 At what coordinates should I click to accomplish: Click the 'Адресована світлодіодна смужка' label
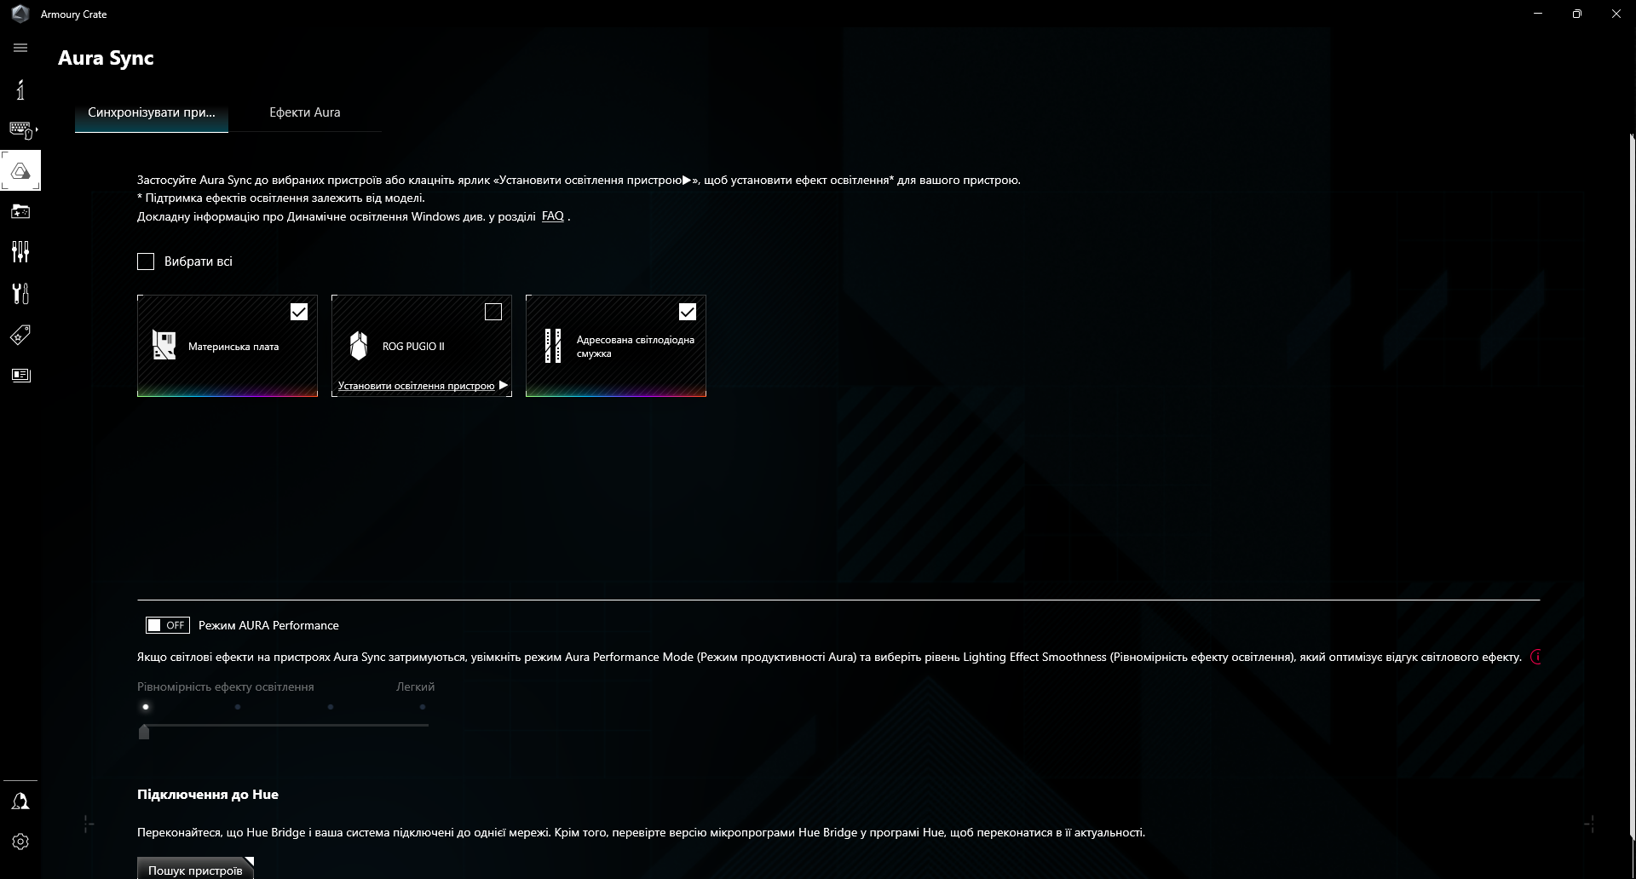pyautogui.click(x=636, y=347)
